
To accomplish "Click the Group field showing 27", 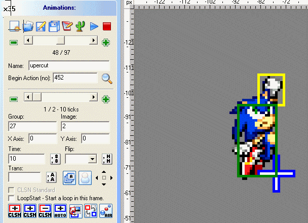I will pos(32,126).
